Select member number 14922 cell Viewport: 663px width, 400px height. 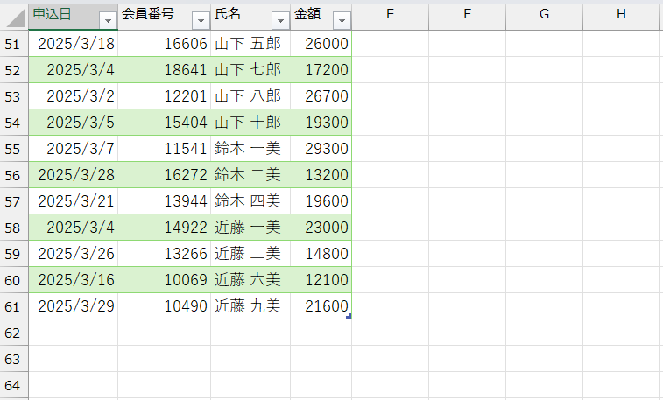tap(164, 228)
